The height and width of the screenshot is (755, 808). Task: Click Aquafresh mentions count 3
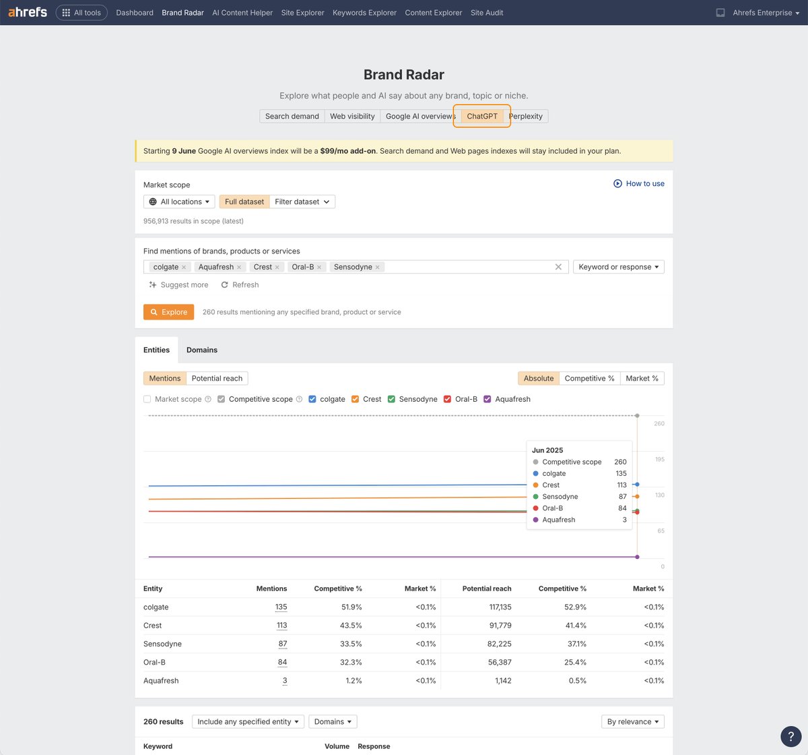tap(285, 681)
